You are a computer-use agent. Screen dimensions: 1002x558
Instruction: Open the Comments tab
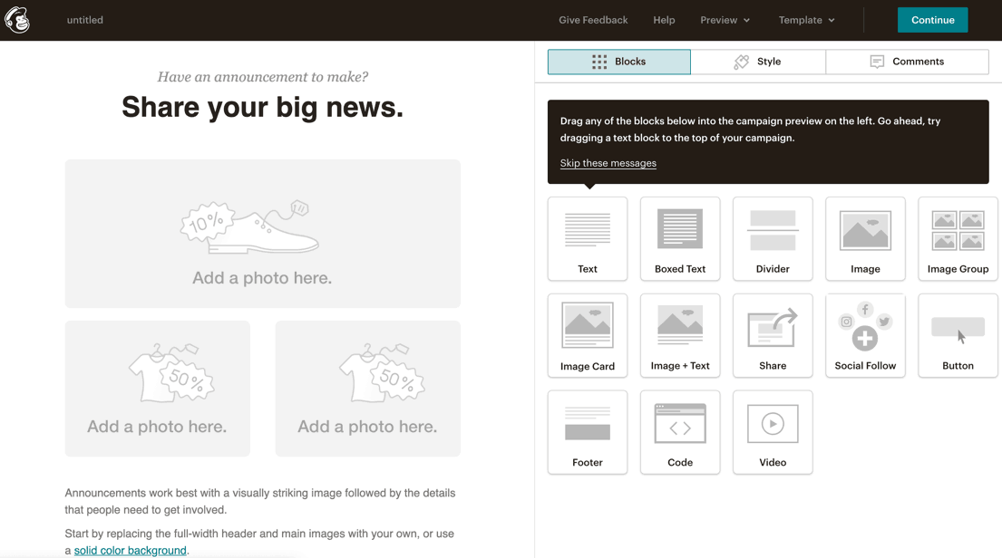point(908,62)
